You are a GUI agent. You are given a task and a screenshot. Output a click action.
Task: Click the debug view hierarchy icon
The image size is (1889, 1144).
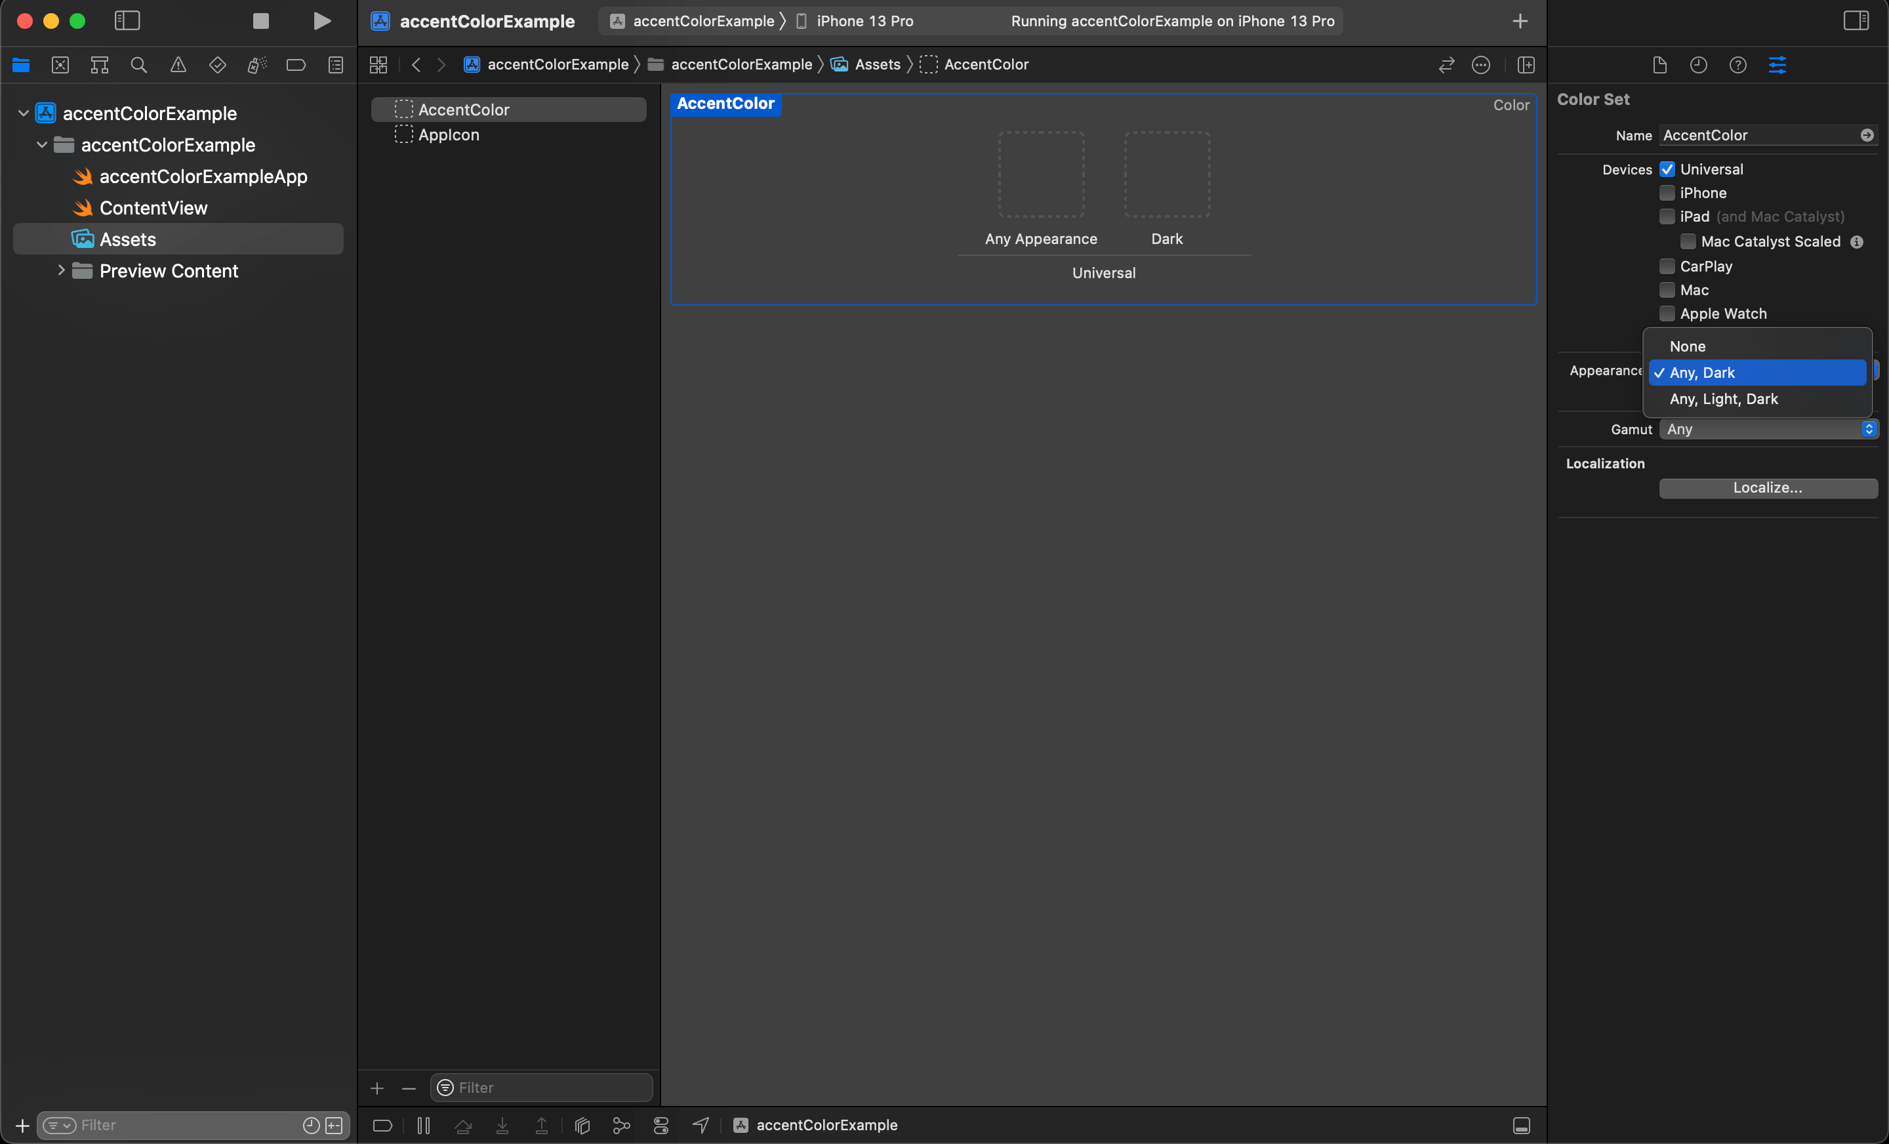click(582, 1125)
